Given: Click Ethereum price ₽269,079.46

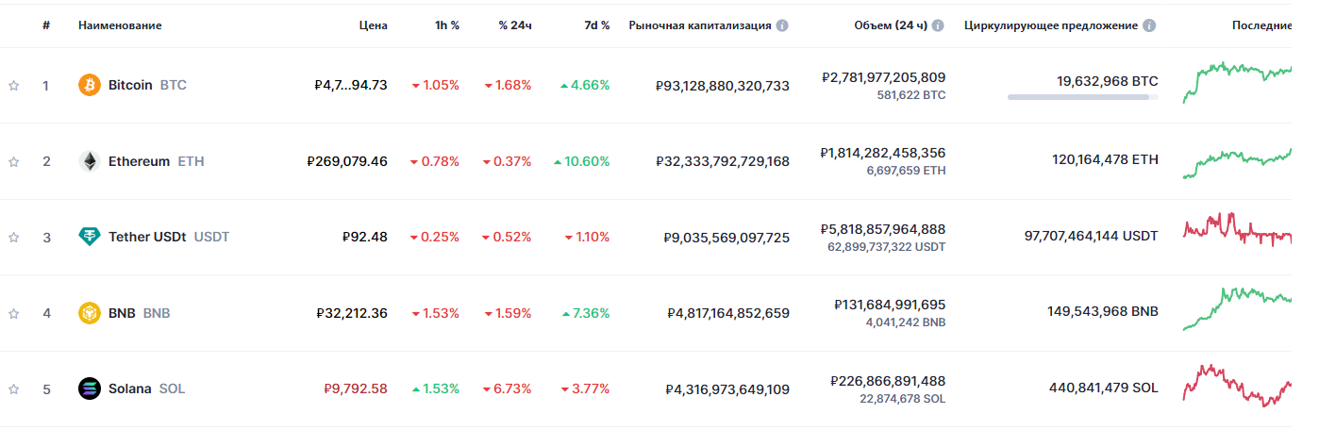Looking at the screenshot, I should click(347, 161).
